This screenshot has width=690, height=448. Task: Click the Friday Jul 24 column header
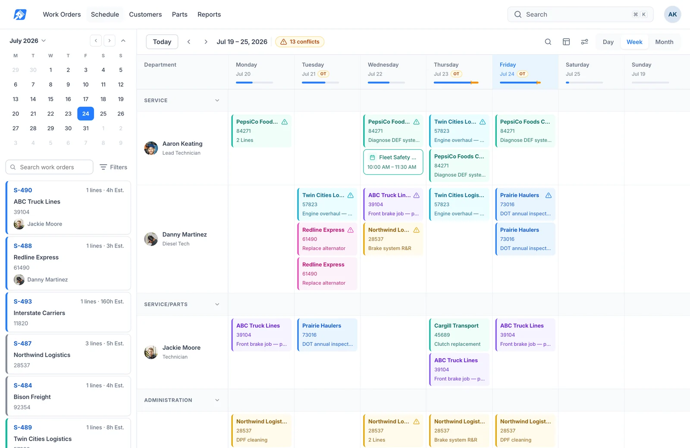tap(525, 72)
